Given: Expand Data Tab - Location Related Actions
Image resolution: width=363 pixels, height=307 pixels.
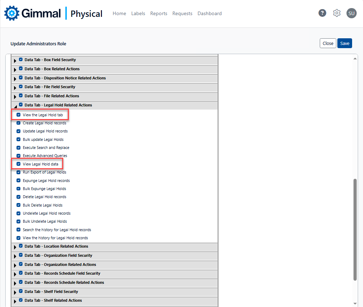Looking at the screenshot, I should coord(15,247).
